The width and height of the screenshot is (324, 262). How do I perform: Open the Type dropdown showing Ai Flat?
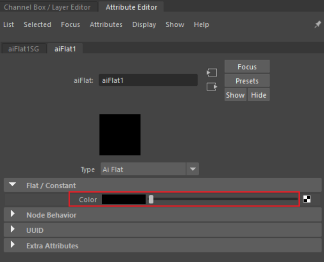[x=149, y=169]
